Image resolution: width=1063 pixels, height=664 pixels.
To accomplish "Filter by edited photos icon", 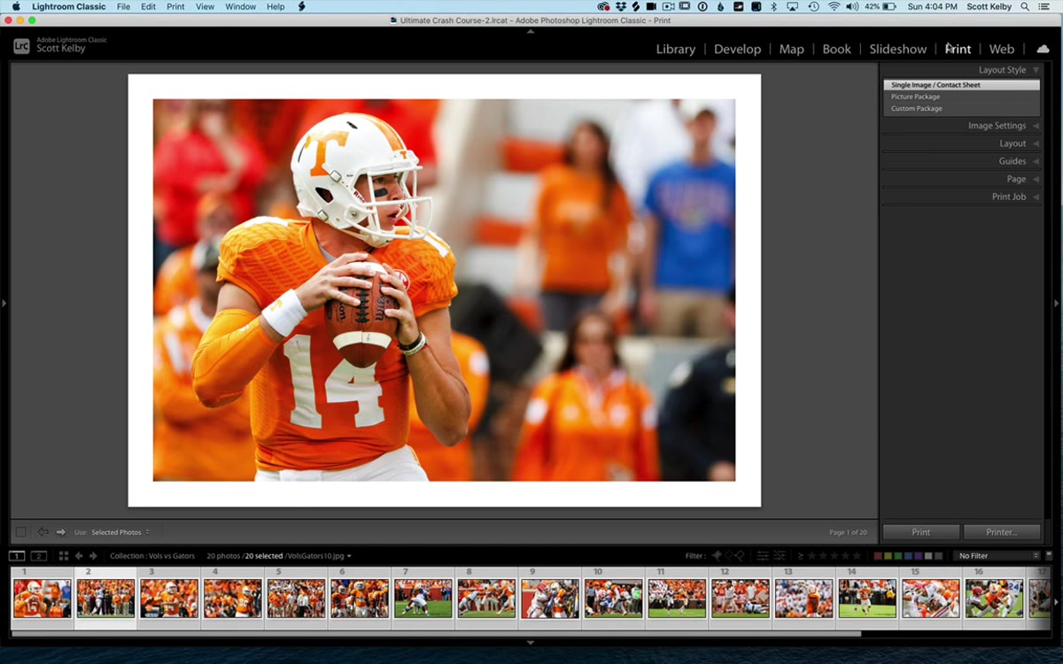I will [763, 556].
